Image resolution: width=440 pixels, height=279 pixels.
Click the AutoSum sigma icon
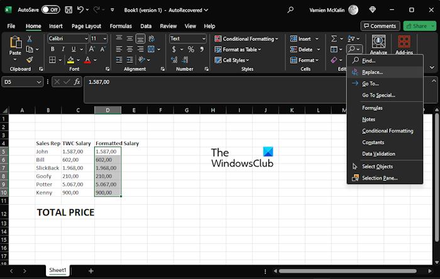click(334, 39)
